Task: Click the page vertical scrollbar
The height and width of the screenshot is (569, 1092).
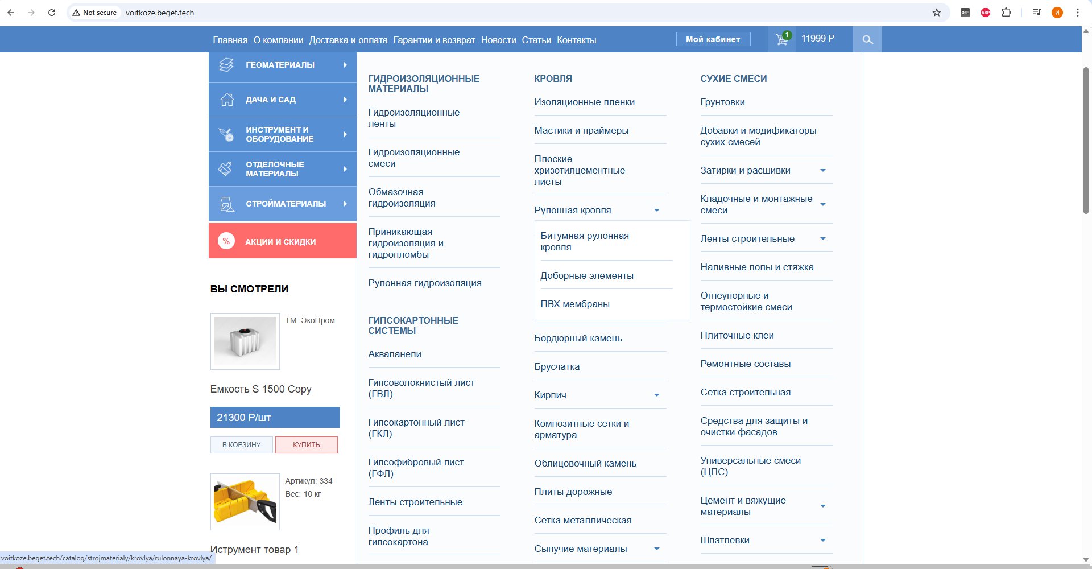Action: (x=1086, y=141)
